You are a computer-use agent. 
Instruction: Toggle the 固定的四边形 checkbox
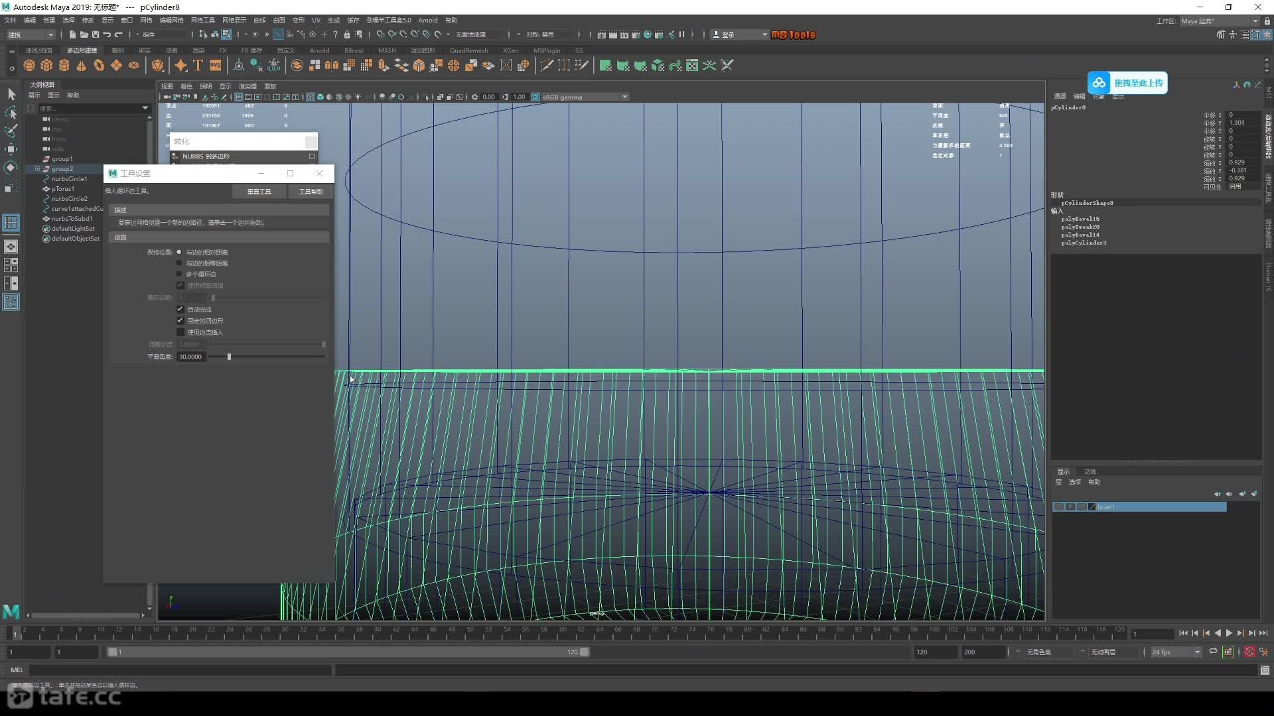click(x=180, y=320)
